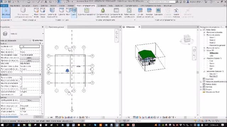Activate the Planimetría general view tab
227x127 pixels.
[56, 27]
